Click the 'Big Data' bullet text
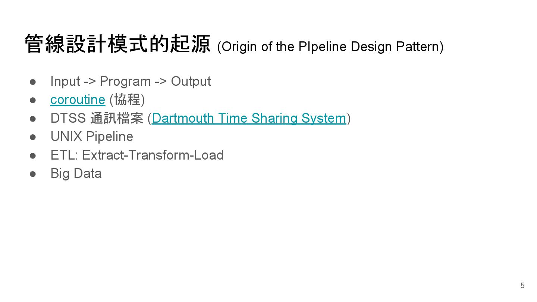 76,173
